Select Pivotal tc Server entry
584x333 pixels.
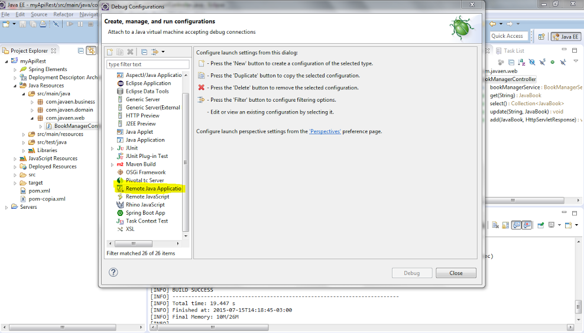[140, 180]
